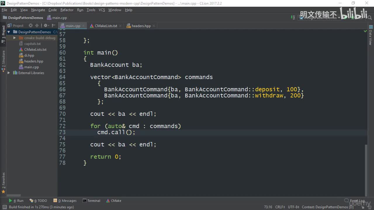The width and height of the screenshot is (374, 210).
Task: Click 'return 0;' on line 77
Action: point(105,157)
